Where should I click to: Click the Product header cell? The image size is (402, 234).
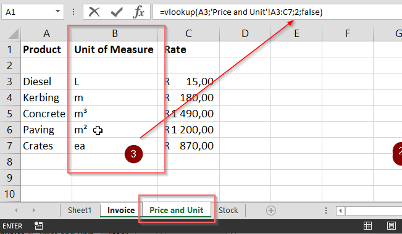[x=46, y=49]
